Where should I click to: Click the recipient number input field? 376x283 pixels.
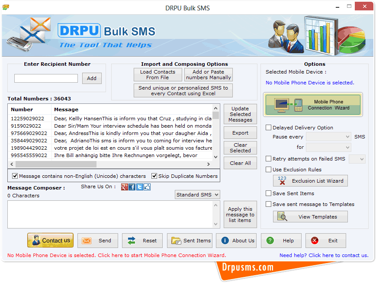click(46, 78)
